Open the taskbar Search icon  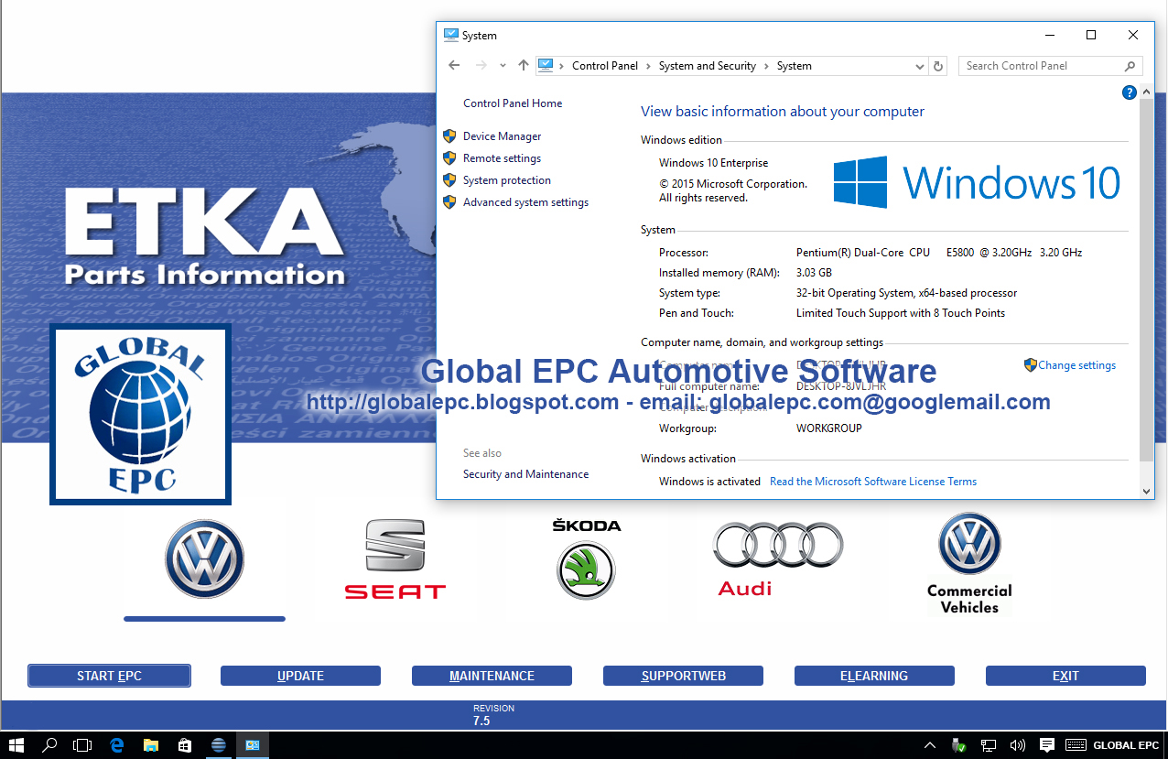pos(50,745)
